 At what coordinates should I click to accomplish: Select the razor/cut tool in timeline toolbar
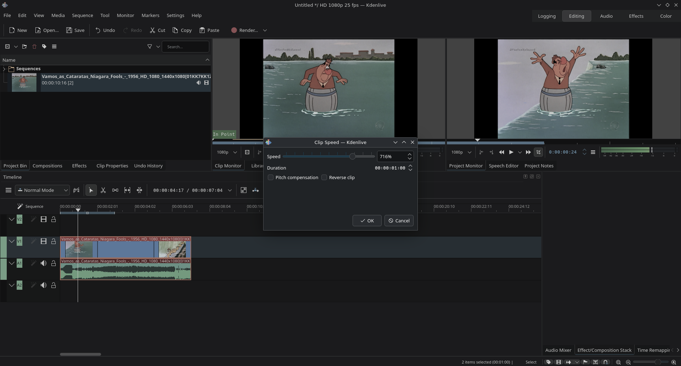click(x=103, y=190)
